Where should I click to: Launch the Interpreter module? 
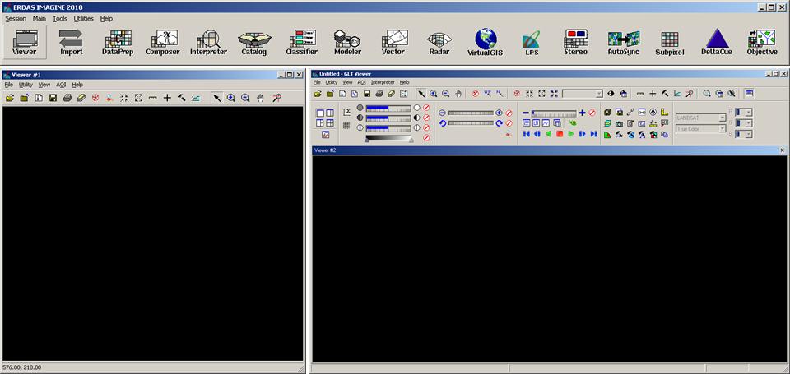208,42
